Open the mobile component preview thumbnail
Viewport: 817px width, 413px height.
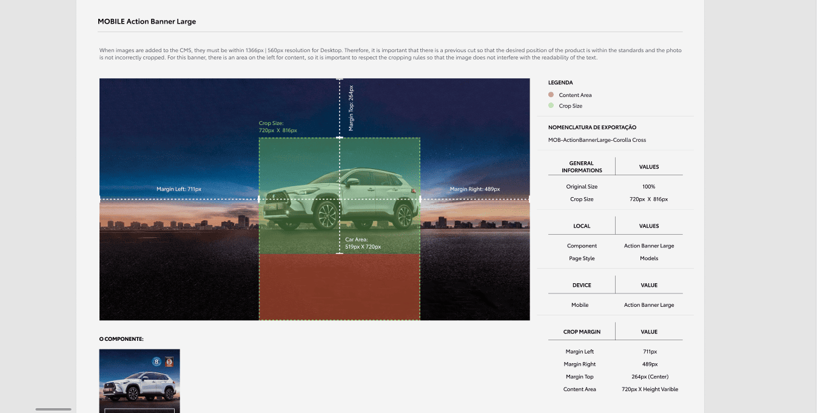[140, 381]
